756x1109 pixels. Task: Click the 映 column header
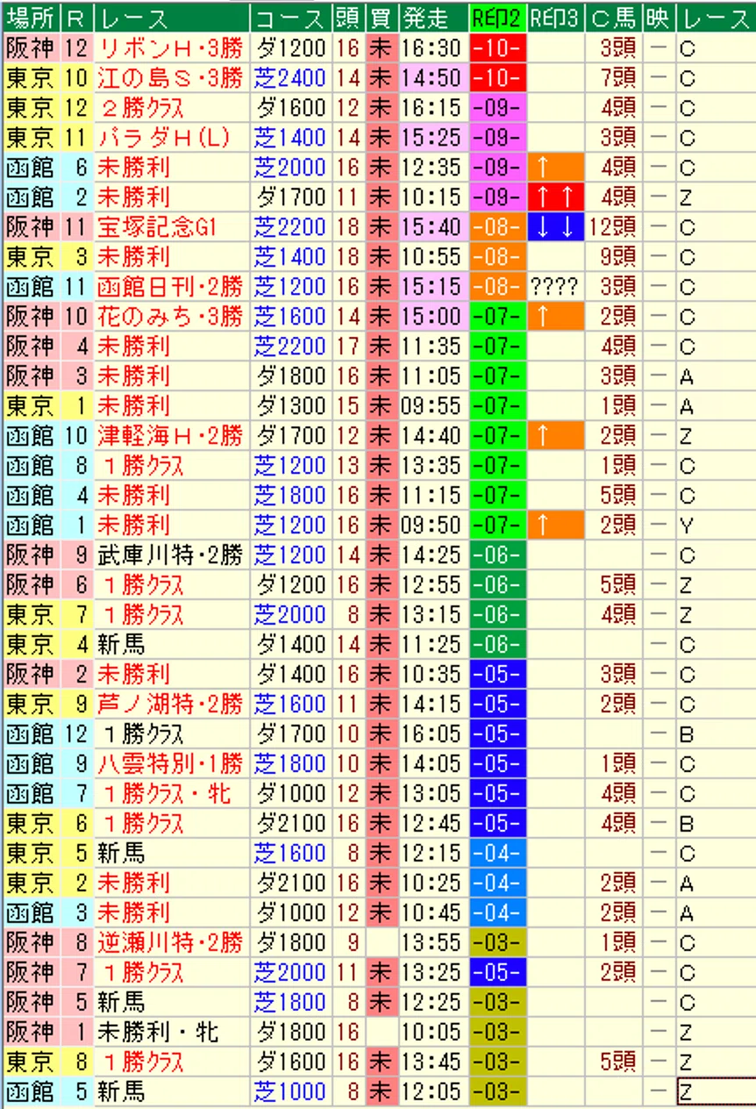coord(659,18)
